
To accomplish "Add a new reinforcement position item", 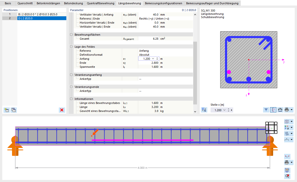I will pos(7,110).
